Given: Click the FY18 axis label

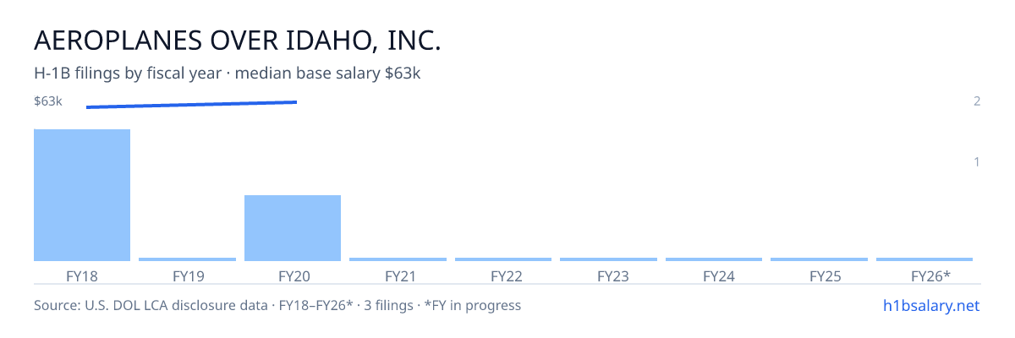Looking at the screenshot, I should [x=82, y=275].
